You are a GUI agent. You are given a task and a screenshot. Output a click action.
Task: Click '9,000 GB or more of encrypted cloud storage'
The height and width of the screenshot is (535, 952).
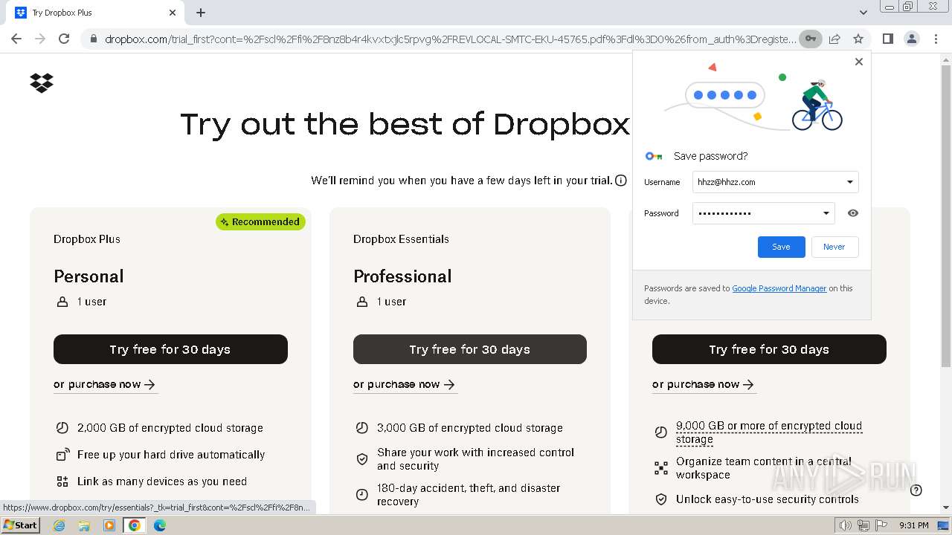769,432
